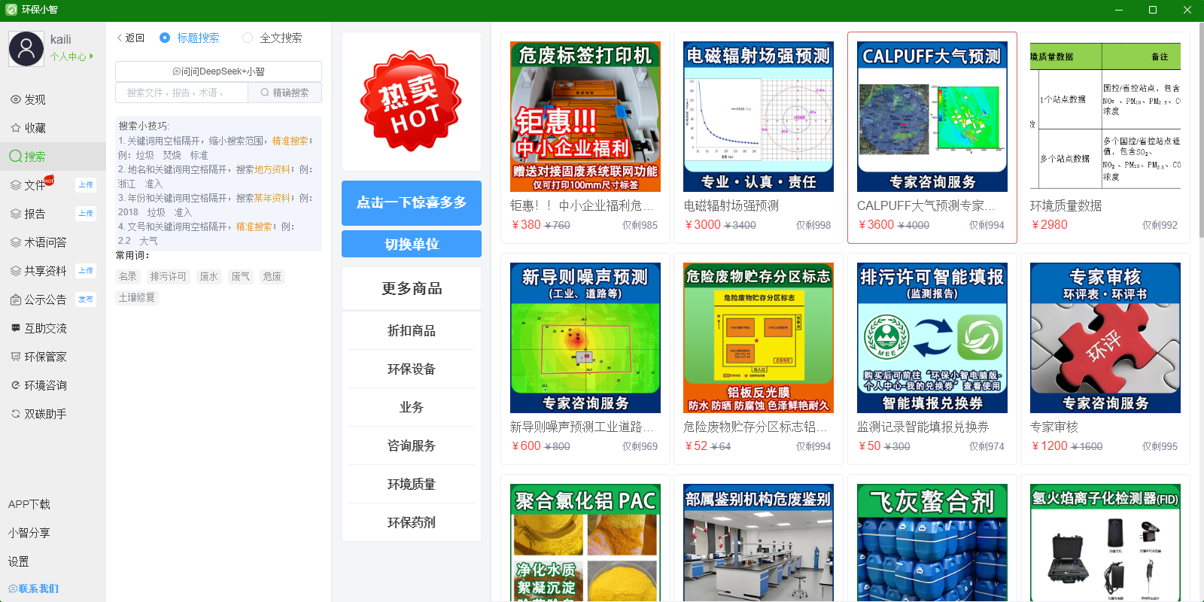
Task: Click 发布 badge next to 公示公告
Action: click(86, 299)
